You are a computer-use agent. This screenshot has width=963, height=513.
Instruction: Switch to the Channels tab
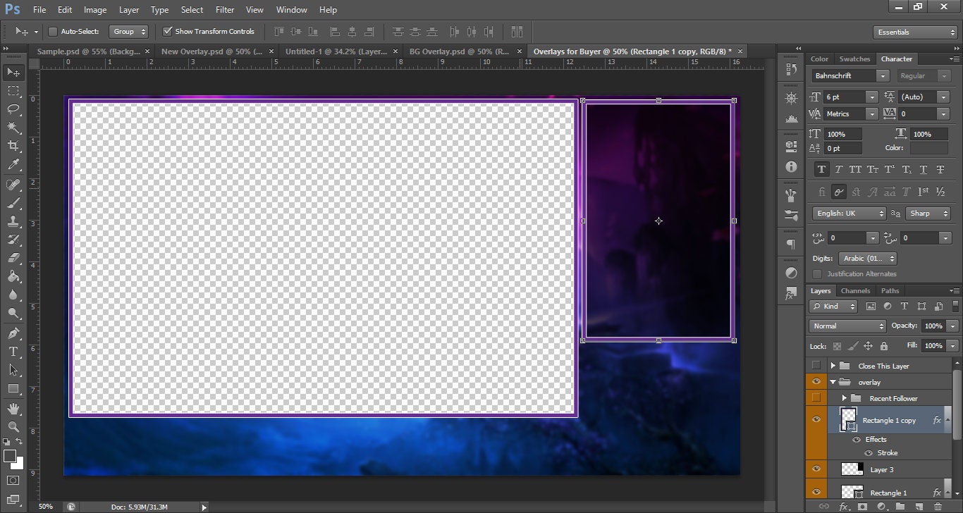(x=855, y=290)
